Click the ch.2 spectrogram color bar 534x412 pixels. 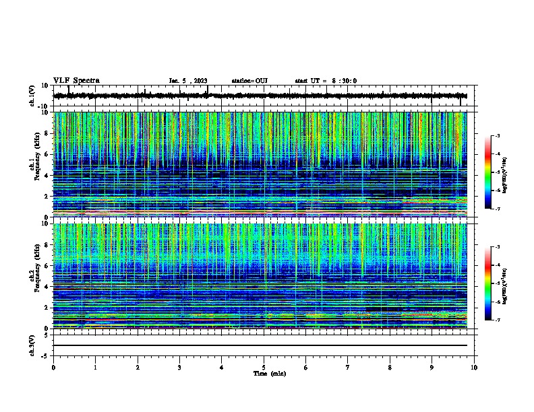[x=488, y=283]
